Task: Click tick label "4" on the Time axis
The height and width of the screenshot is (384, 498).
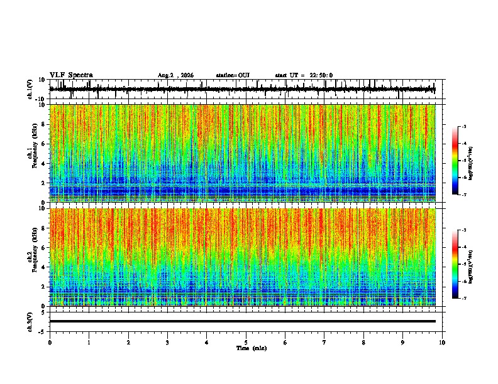Action: pyautogui.click(x=207, y=343)
